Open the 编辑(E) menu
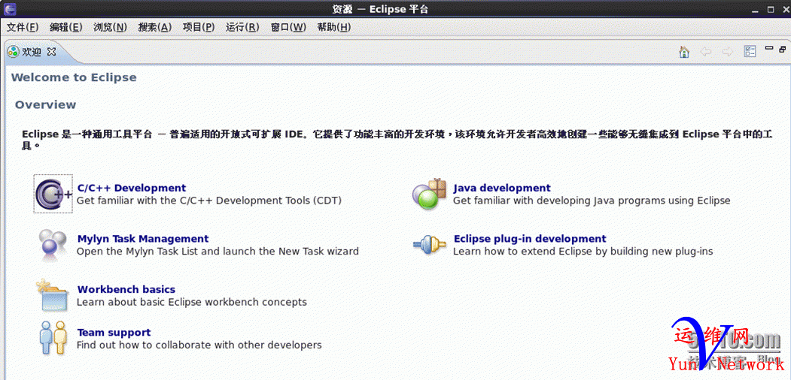This screenshot has height=380, width=791. tap(65, 27)
